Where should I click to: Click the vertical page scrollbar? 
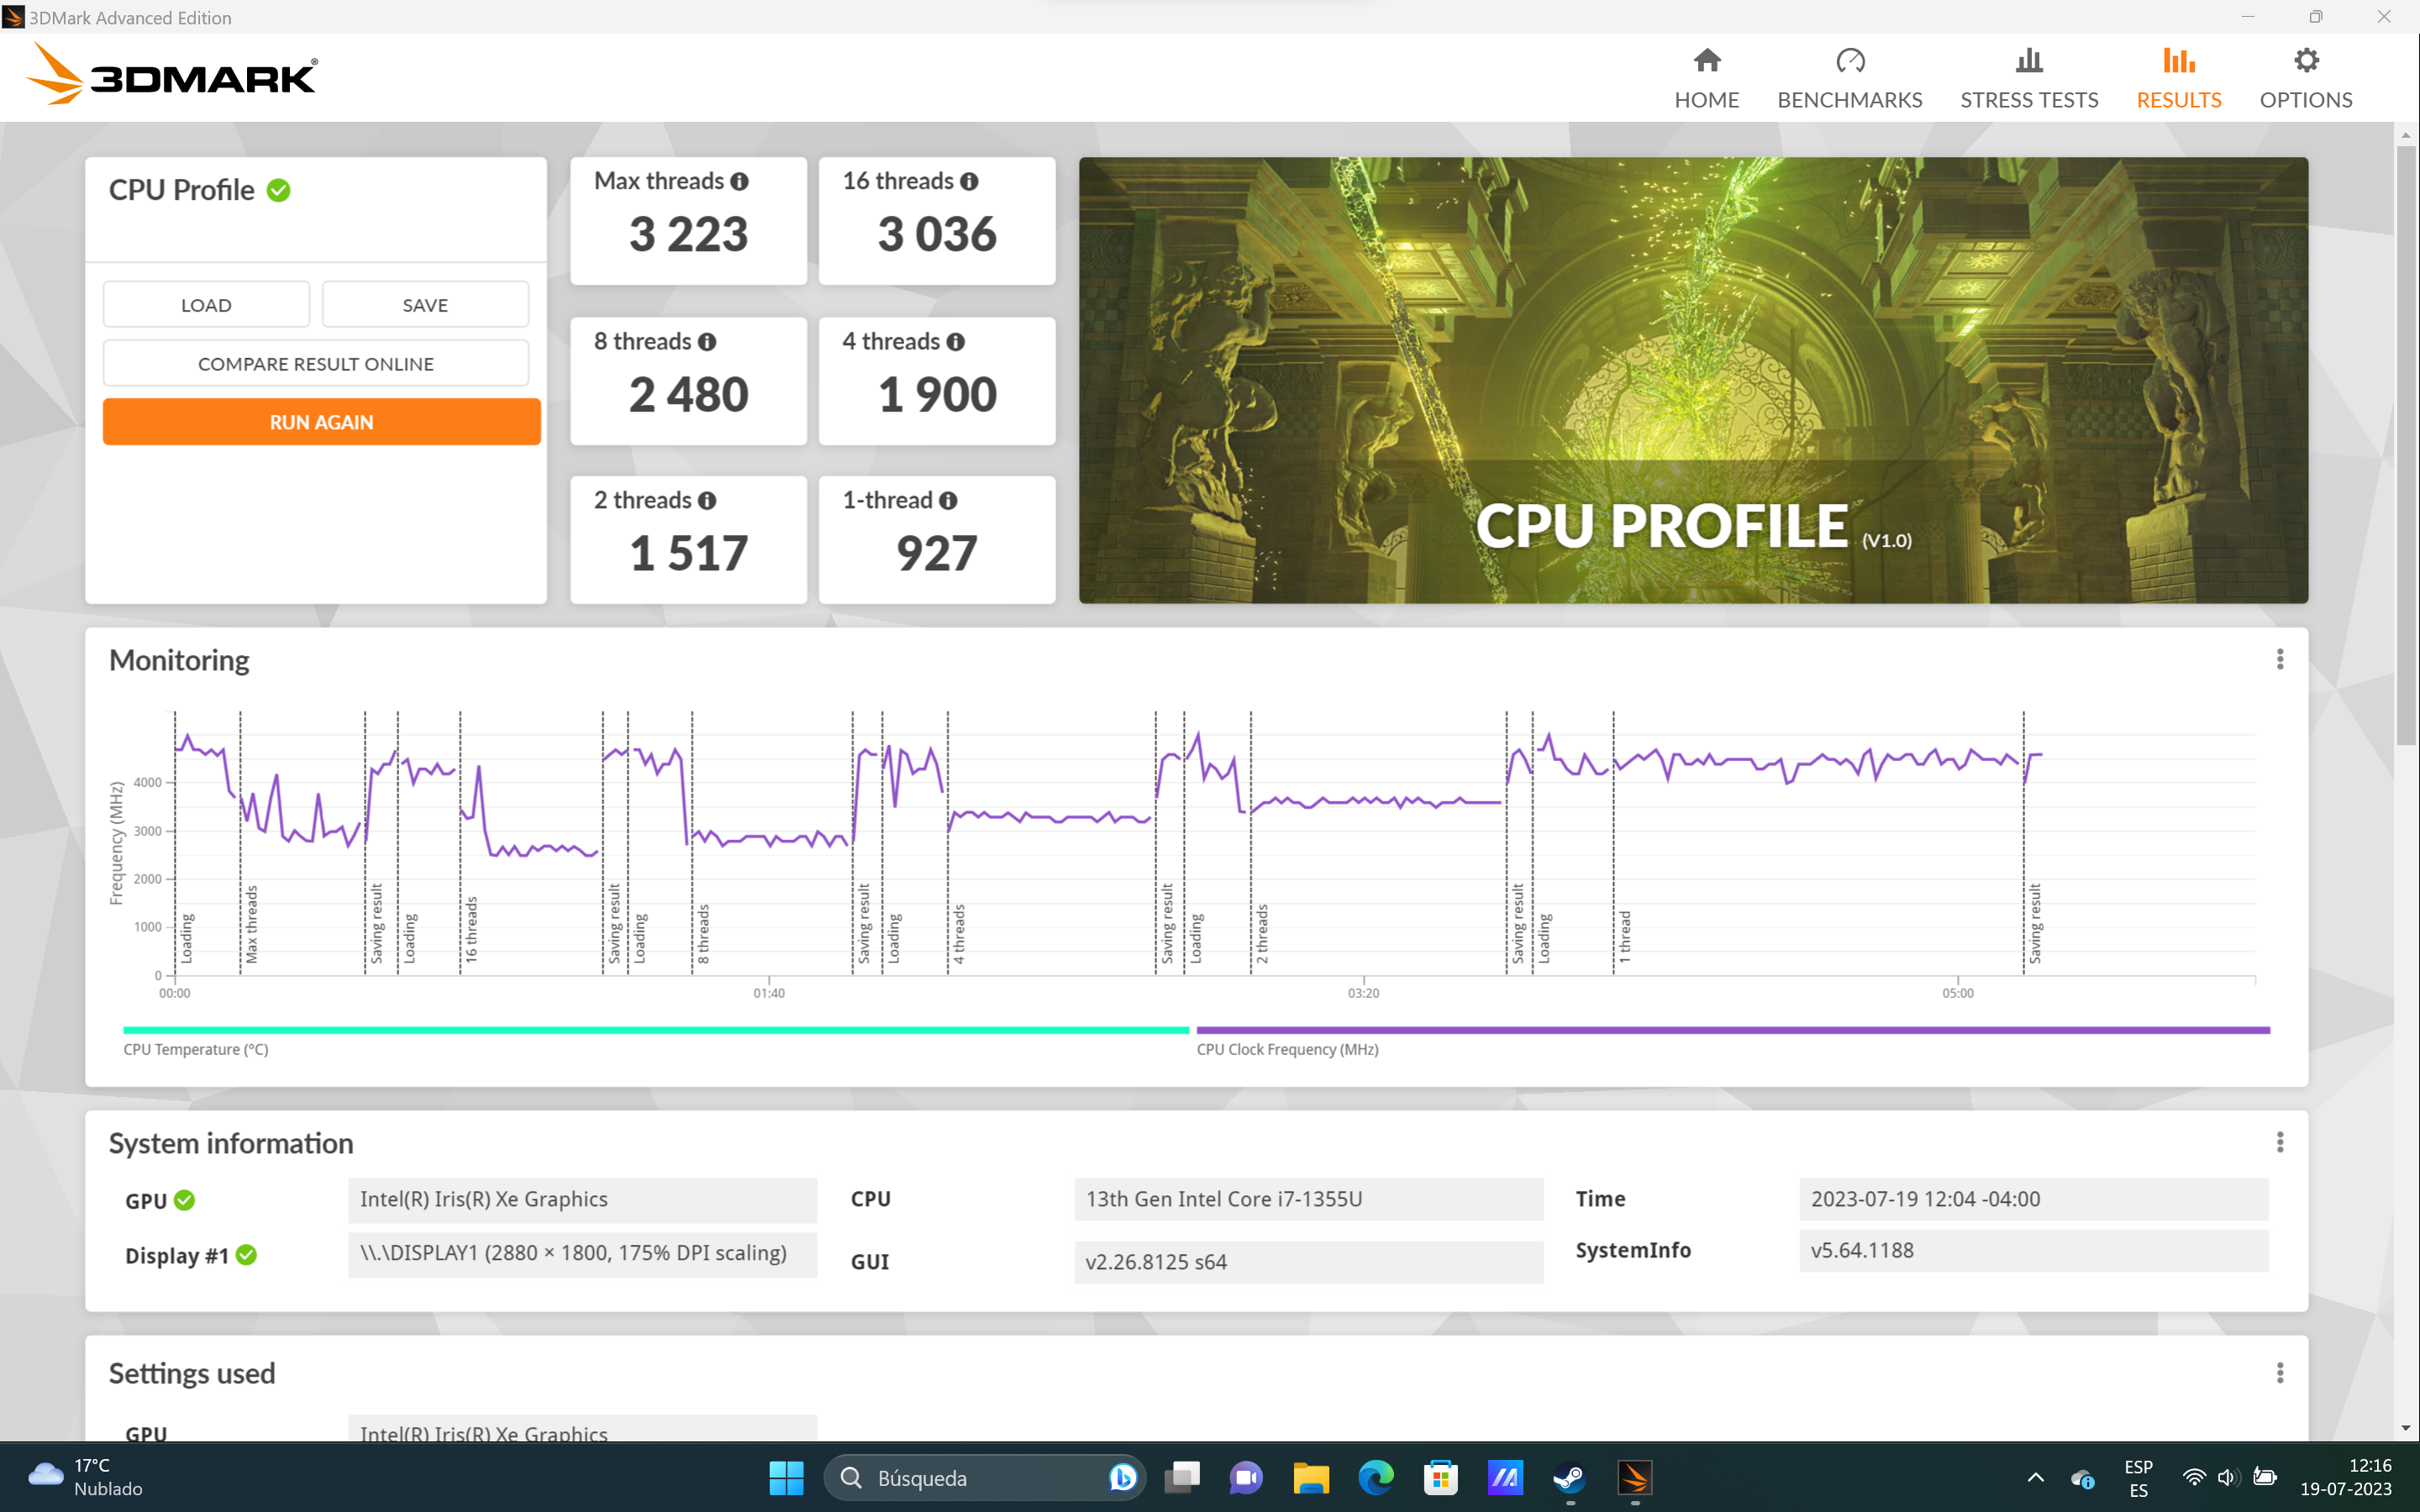(x=2406, y=444)
